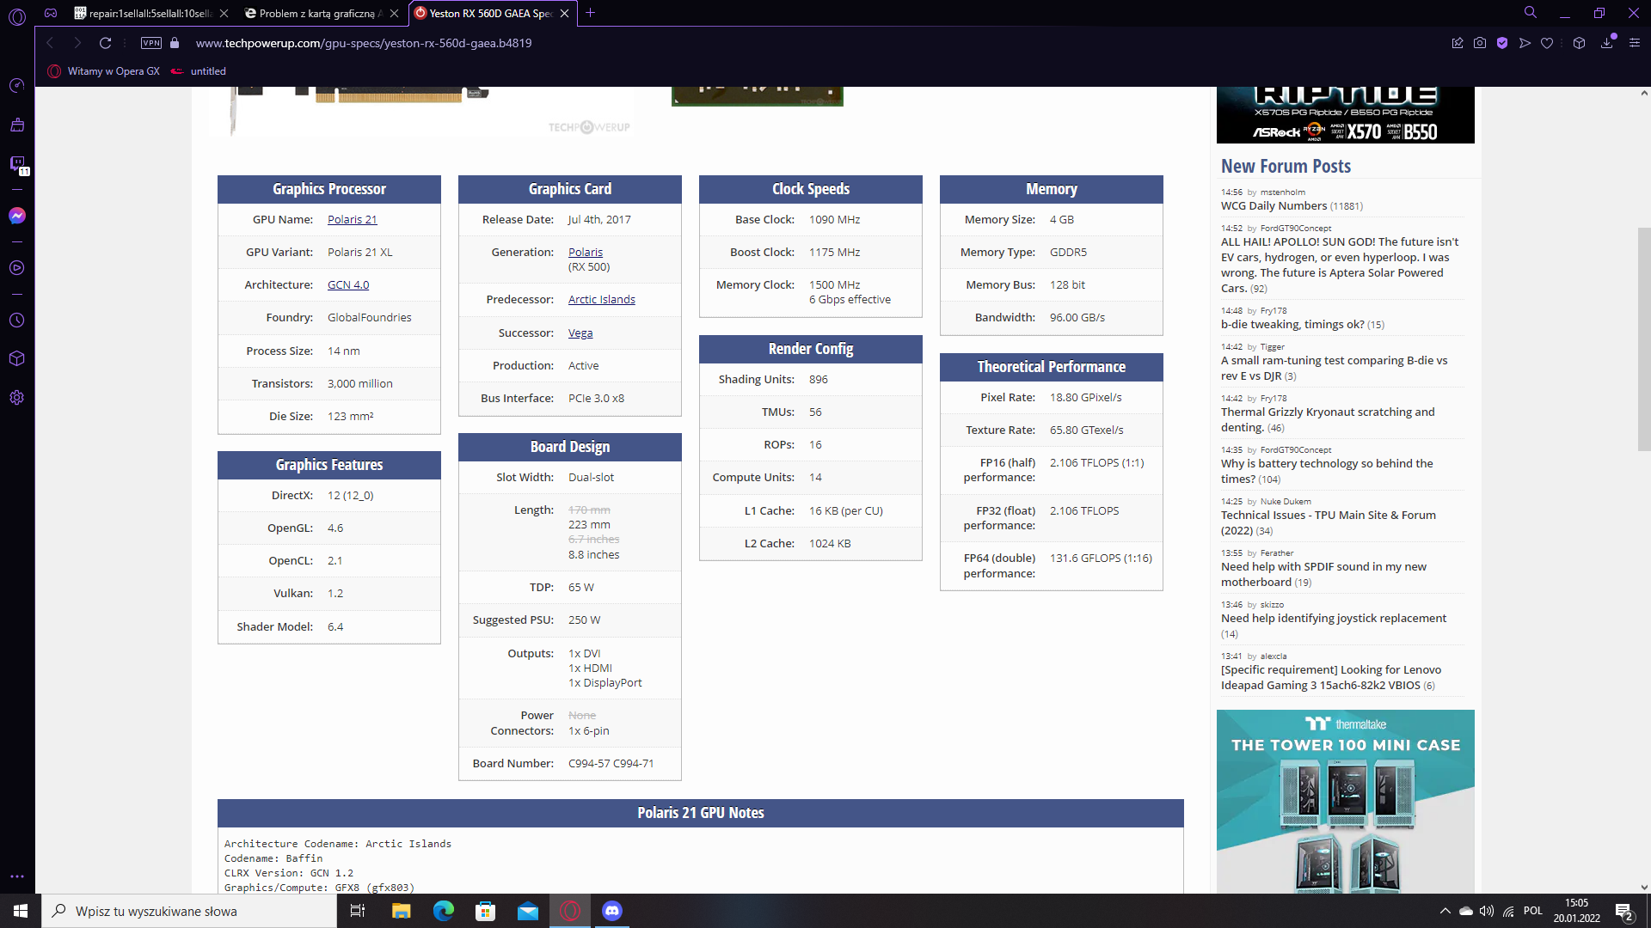This screenshot has height=928, width=1651.
Task: Bookmark page with heart icon
Action: click(x=1547, y=43)
